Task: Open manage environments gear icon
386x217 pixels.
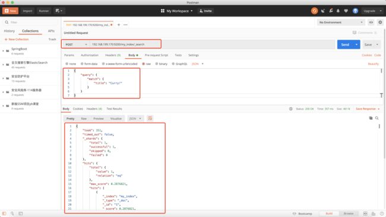Action: (x=380, y=23)
